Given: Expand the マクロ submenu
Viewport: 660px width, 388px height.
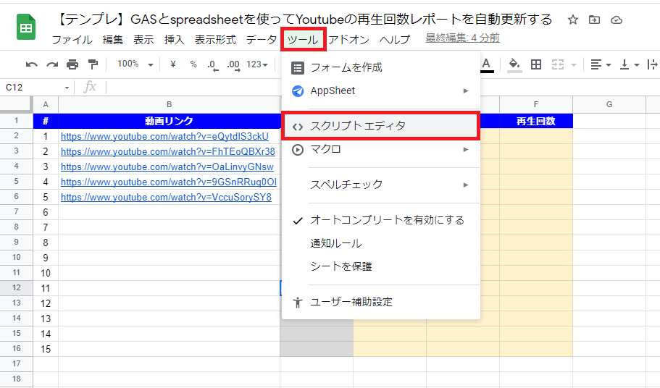Looking at the screenshot, I should (381, 150).
